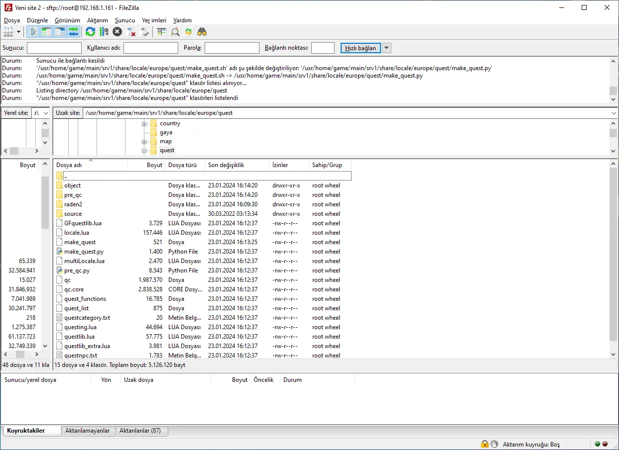
Task: Select the quest_functions file name
Action: [x=85, y=299]
